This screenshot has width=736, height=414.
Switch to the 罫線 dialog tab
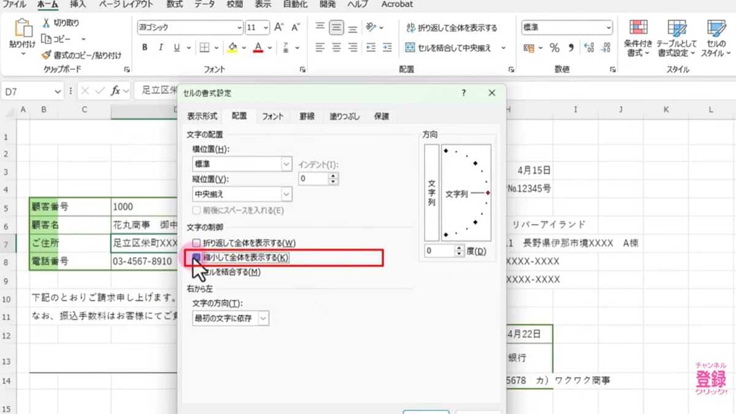(307, 116)
